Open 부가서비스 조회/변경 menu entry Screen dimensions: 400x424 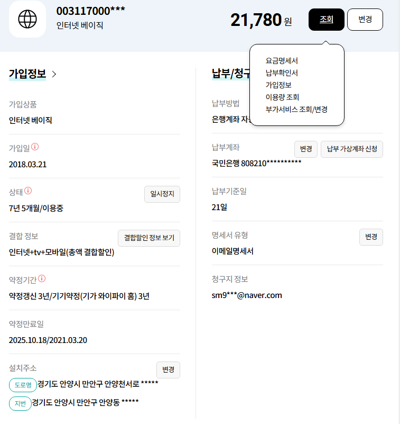pos(296,110)
